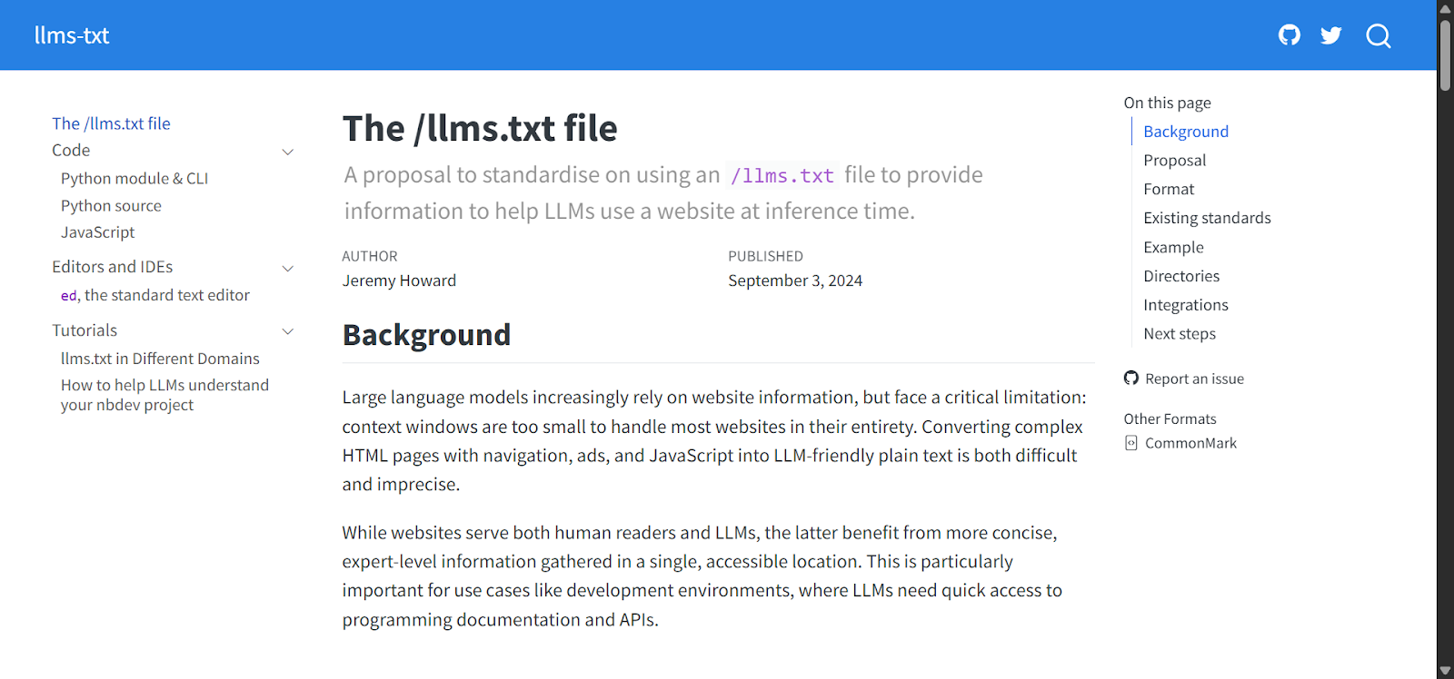The height and width of the screenshot is (679, 1454).
Task: Open ed, the standard text editor page
Action: pos(154,294)
